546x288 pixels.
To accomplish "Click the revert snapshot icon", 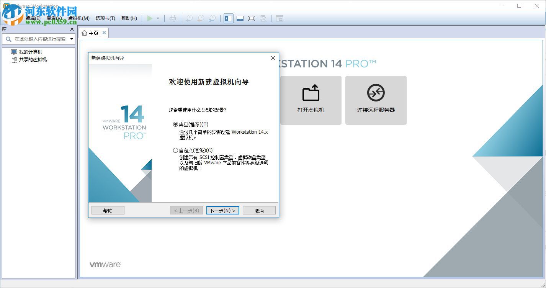I will pyautogui.click(x=201, y=18).
